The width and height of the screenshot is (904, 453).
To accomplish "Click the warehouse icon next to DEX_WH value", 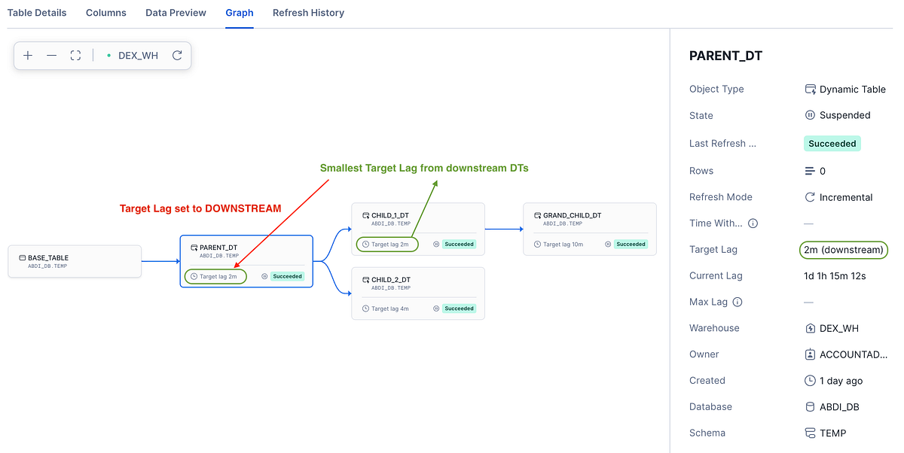I will (x=810, y=328).
